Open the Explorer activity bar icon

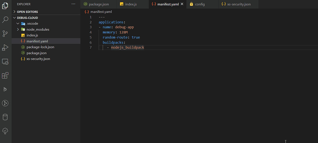coord(5,6)
